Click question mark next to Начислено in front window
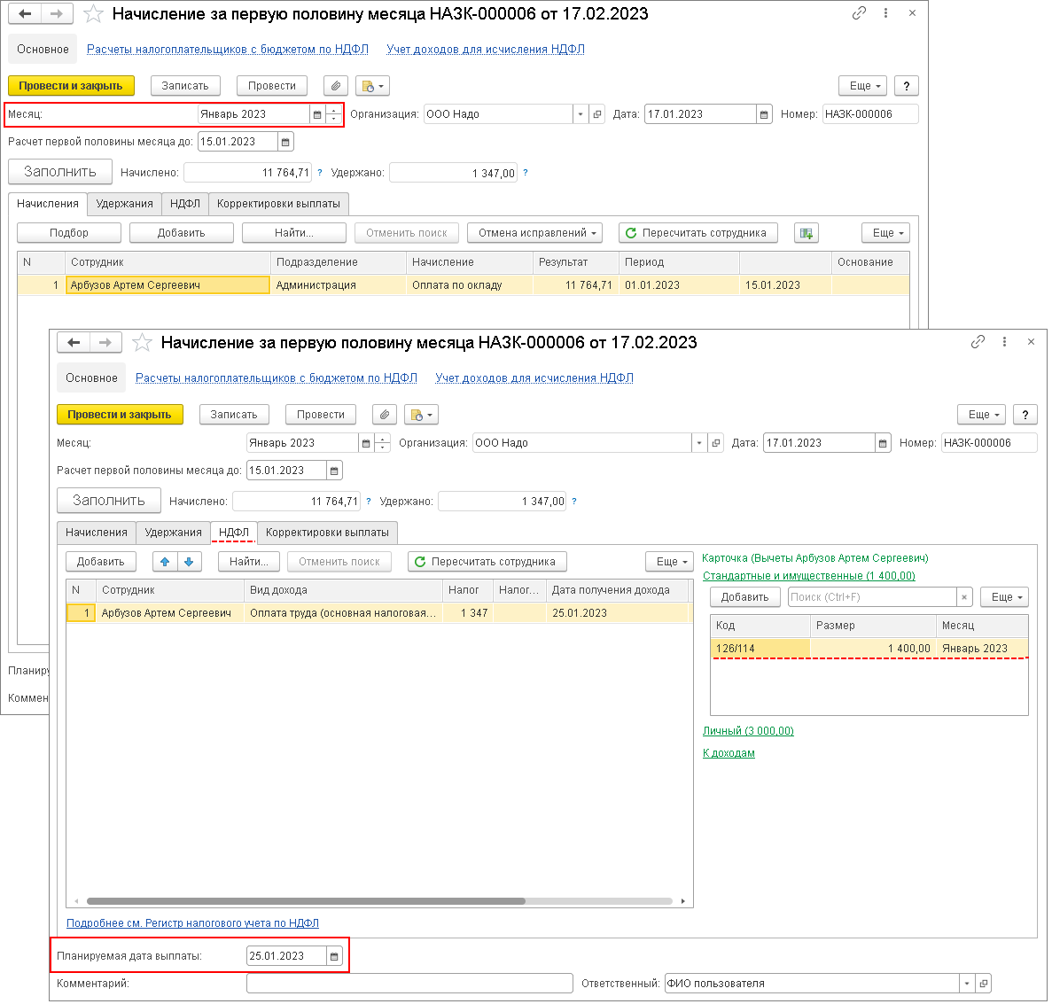 [x=369, y=501]
